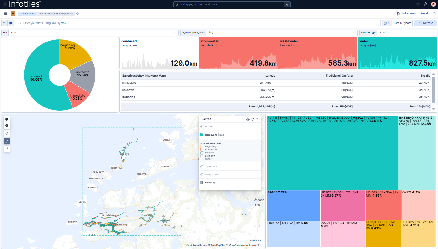Select the NorskVann | Risk Comparison breadcrumb
This screenshot has width=438, height=249.
[56, 13]
